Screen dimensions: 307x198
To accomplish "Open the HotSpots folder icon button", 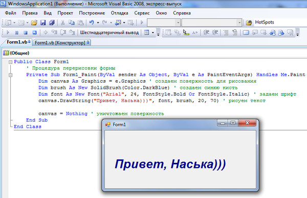I will click(x=249, y=22).
